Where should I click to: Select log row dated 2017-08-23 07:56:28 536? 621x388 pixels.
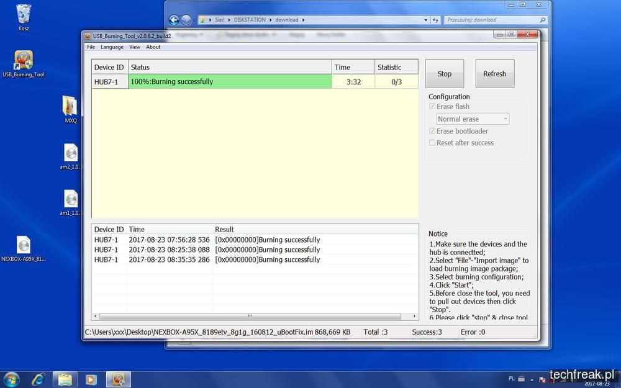pos(255,240)
